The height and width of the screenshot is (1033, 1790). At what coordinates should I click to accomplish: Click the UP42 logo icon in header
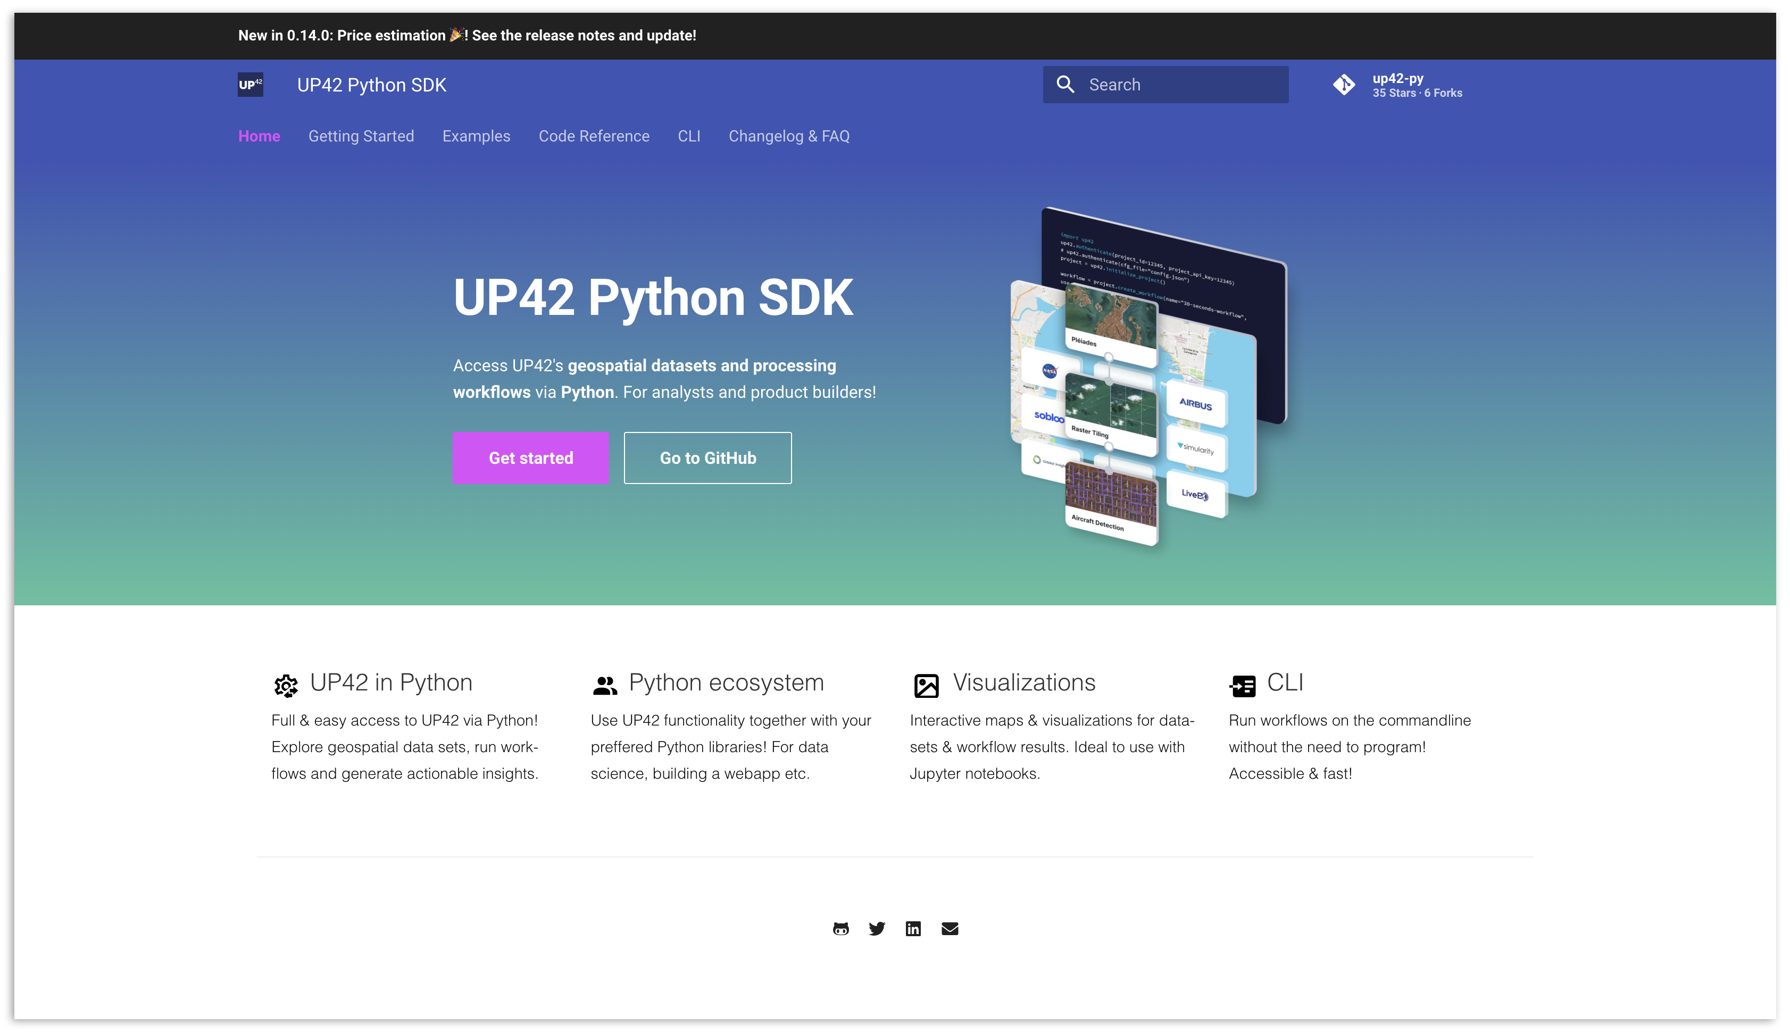(251, 85)
